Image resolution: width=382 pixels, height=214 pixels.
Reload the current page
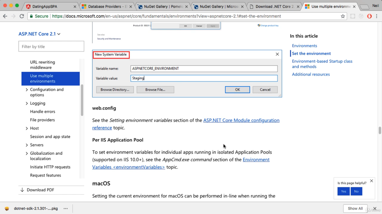pos(22,16)
